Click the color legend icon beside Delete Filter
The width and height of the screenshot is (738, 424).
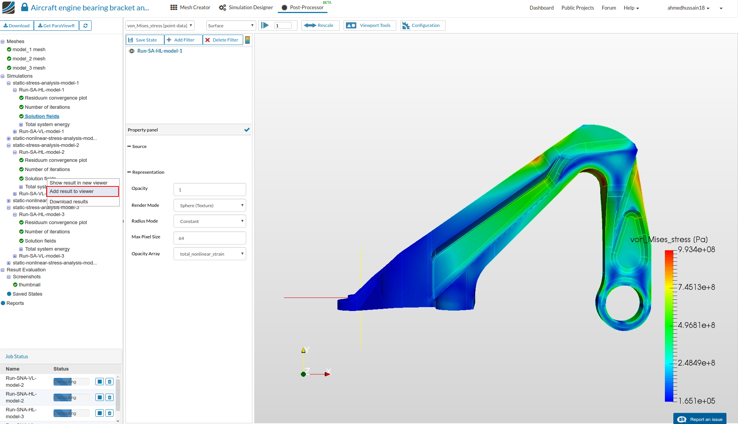[x=247, y=40]
